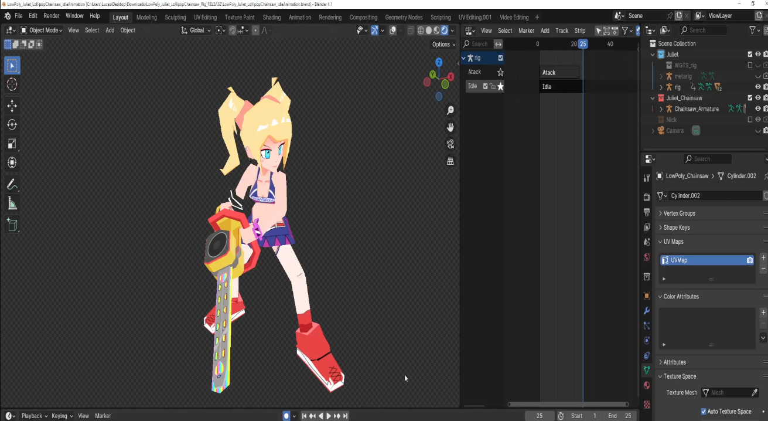
Task: Click the Options button in viewport
Action: pyautogui.click(x=443, y=45)
